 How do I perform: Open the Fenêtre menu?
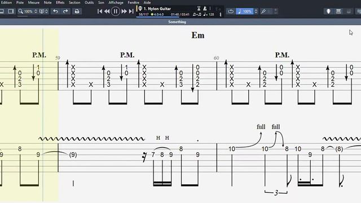(x=133, y=2)
